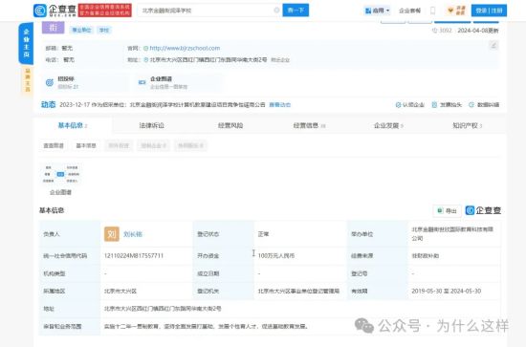Image resolution: width=526 pixels, height=347 pixels.
Task: Click 查看动态 link in the dynamics row
Action: 280,105
